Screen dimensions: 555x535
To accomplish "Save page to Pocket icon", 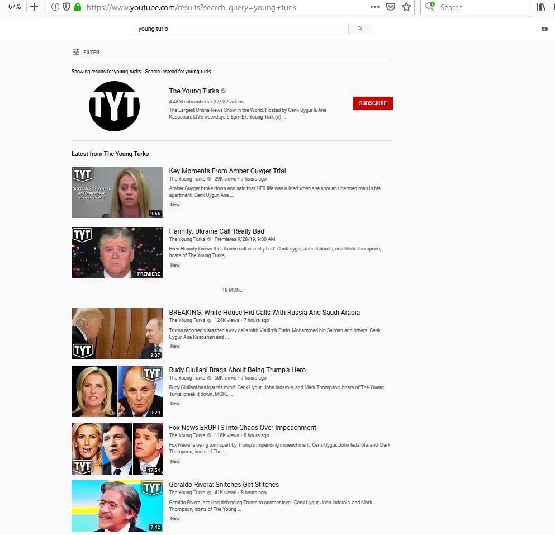I will (391, 7).
